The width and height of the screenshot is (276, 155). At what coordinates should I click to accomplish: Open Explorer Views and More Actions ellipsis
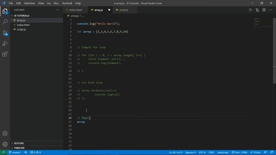57,10
